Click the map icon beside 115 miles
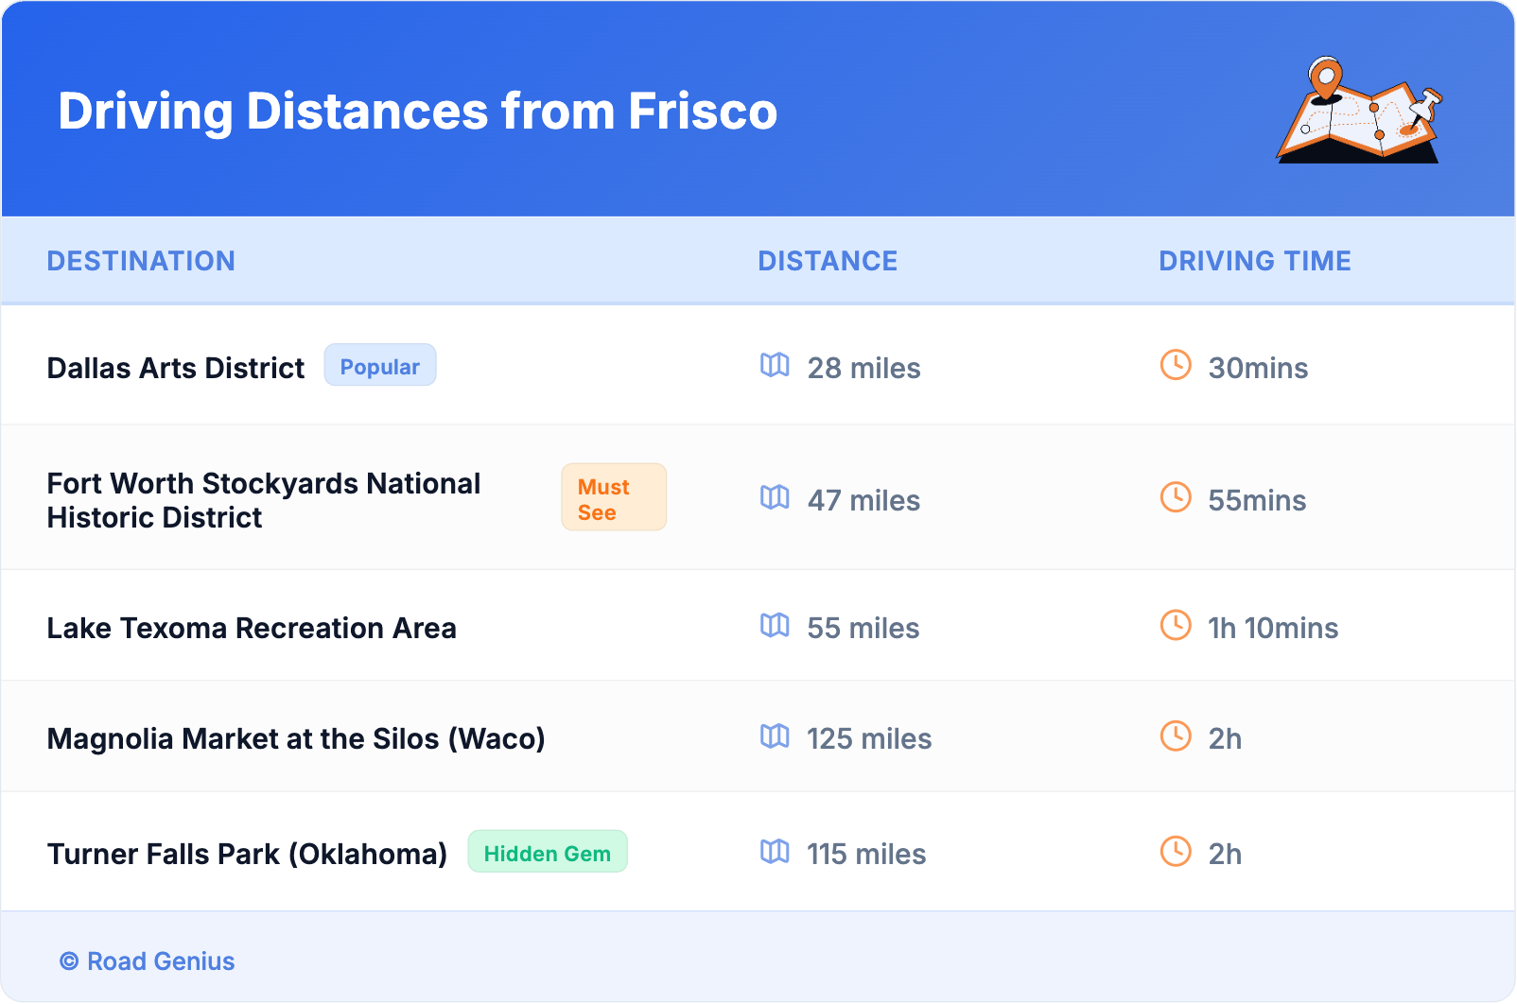1517x1004 pixels. click(x=775, y=851)
